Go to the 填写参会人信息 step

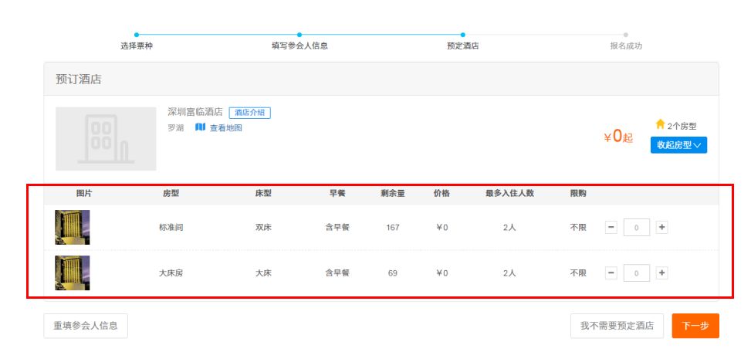point(299,46)
